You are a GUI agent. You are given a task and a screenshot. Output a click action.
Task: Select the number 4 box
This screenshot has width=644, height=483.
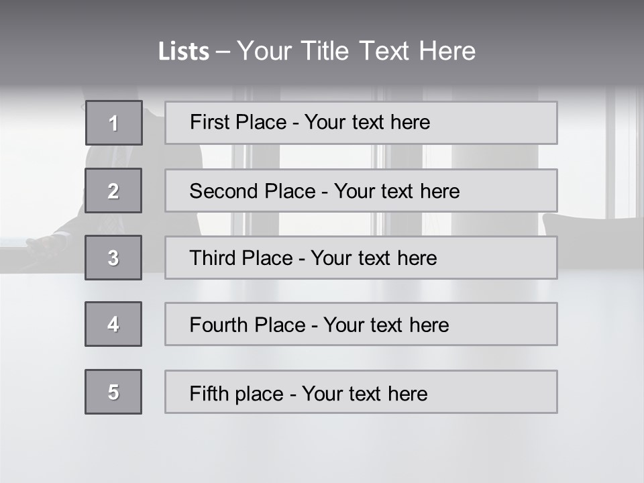(113, 324)
